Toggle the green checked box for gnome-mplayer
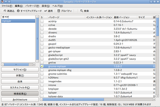This screenshot has width=160, height=107. click(42, 66)
